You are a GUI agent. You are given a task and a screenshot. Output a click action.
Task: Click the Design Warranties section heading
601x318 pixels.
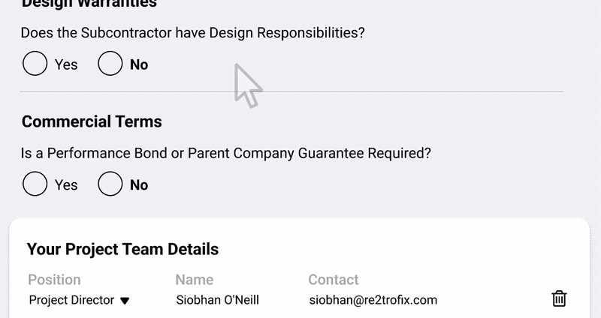89,4
